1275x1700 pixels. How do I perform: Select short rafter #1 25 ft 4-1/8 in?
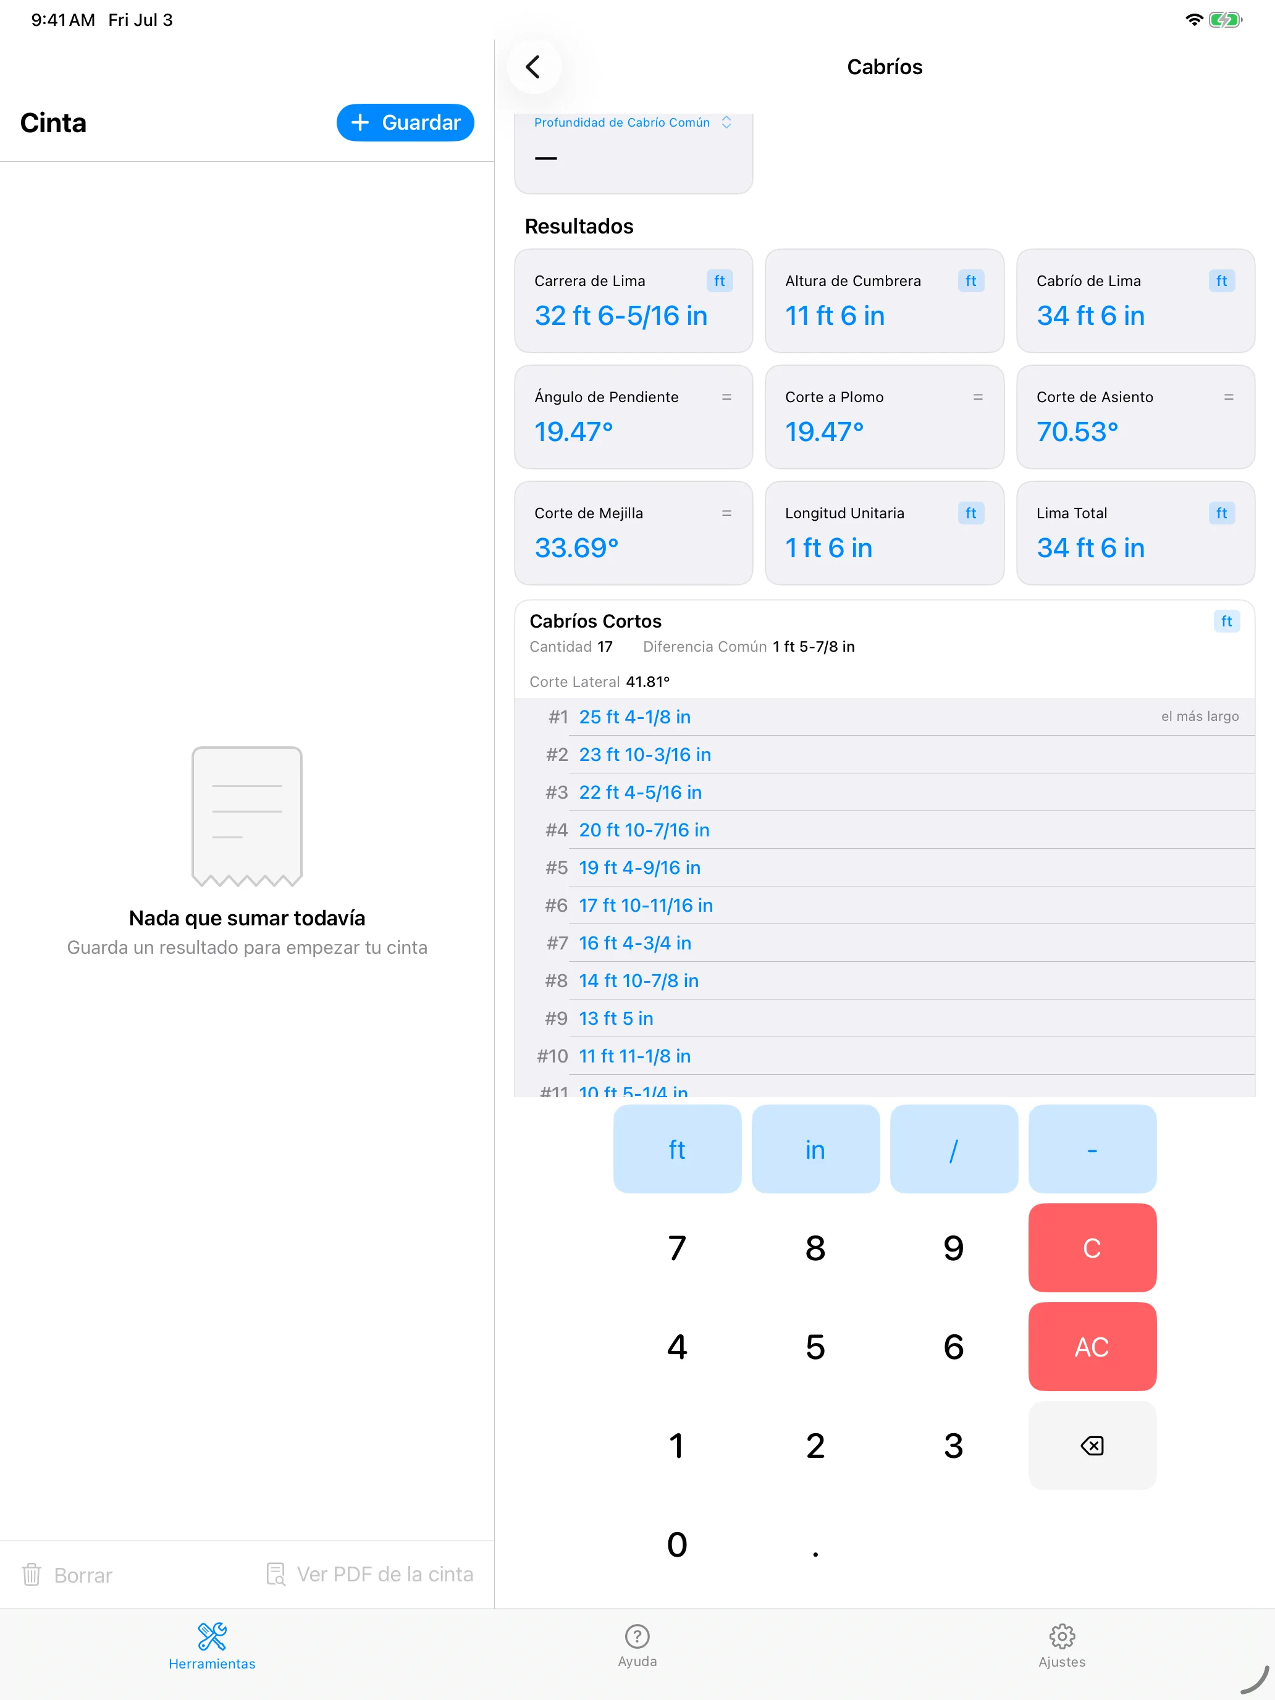885,717
